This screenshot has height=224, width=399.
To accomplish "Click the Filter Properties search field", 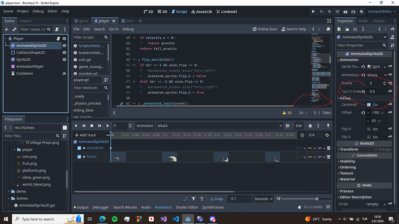I will pos(360,45).
